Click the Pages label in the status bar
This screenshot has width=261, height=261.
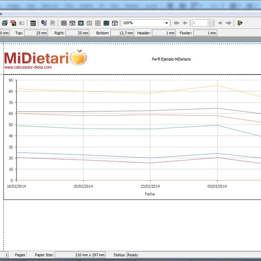point(20,255)
